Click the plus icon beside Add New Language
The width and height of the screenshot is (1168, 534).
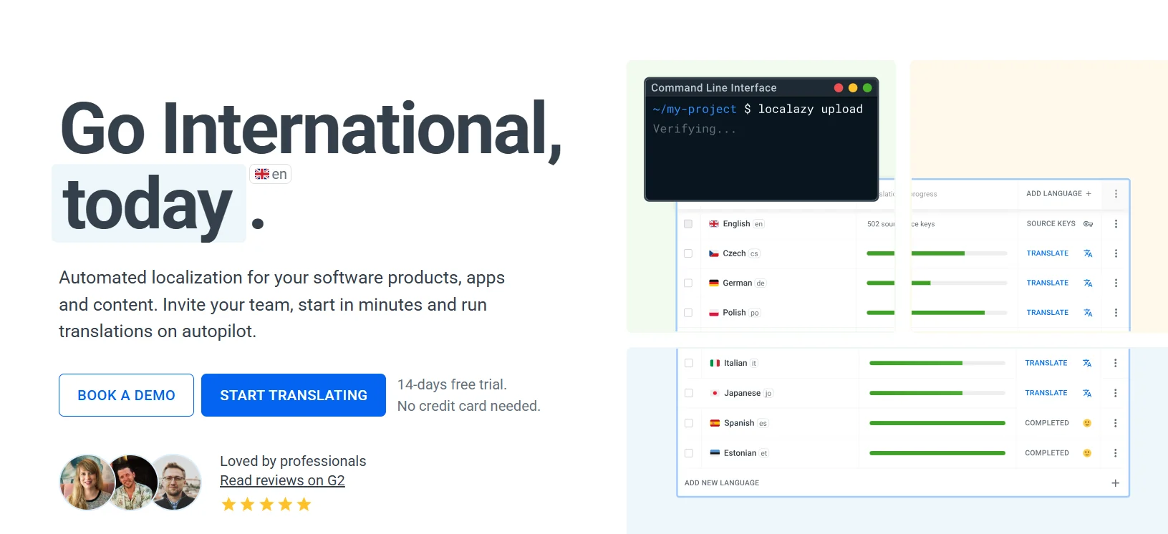1115,483
